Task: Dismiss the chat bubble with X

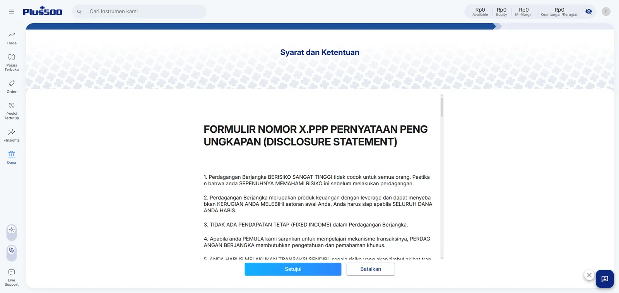Action: [589, 275]
